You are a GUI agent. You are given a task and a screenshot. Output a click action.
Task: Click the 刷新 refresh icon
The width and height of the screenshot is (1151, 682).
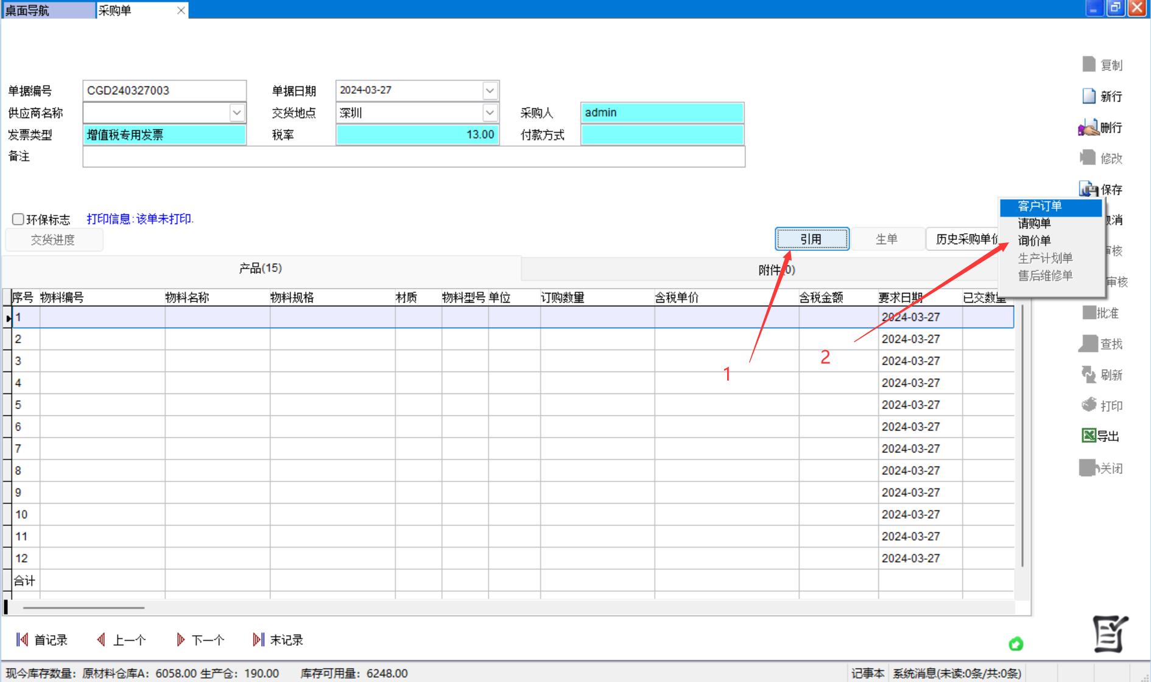(x=1088, y=374)
